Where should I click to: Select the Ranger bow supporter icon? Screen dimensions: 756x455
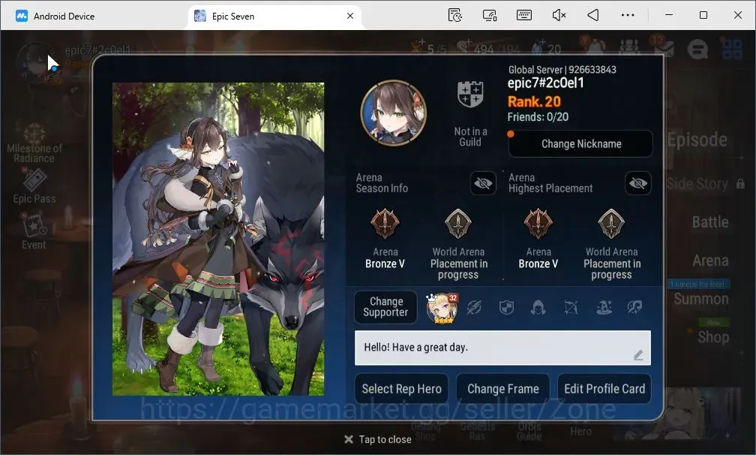571,307
